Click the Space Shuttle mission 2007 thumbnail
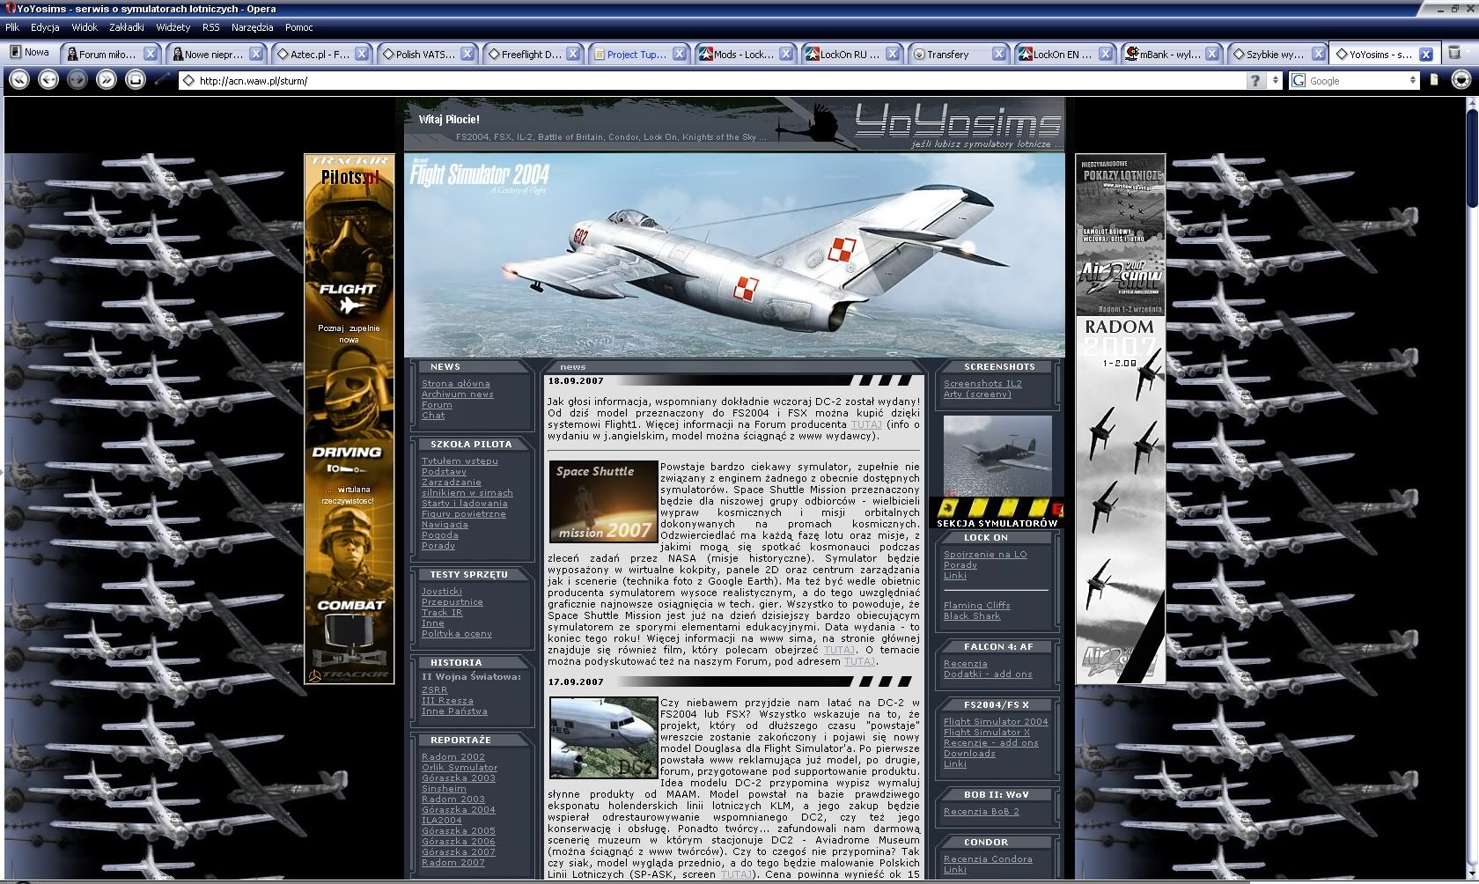The width and height of the screenshot is (1479, 884). (x=604, y=501)
